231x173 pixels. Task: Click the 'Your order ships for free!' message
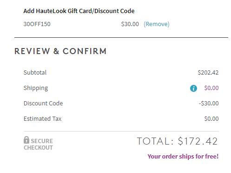tap(183, 156)
